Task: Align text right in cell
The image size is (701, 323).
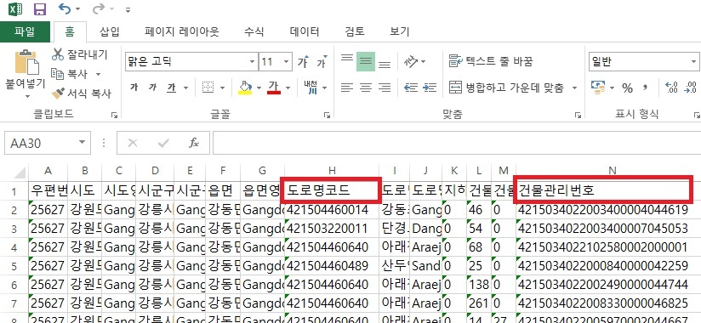Action: [x=385, y=88]
